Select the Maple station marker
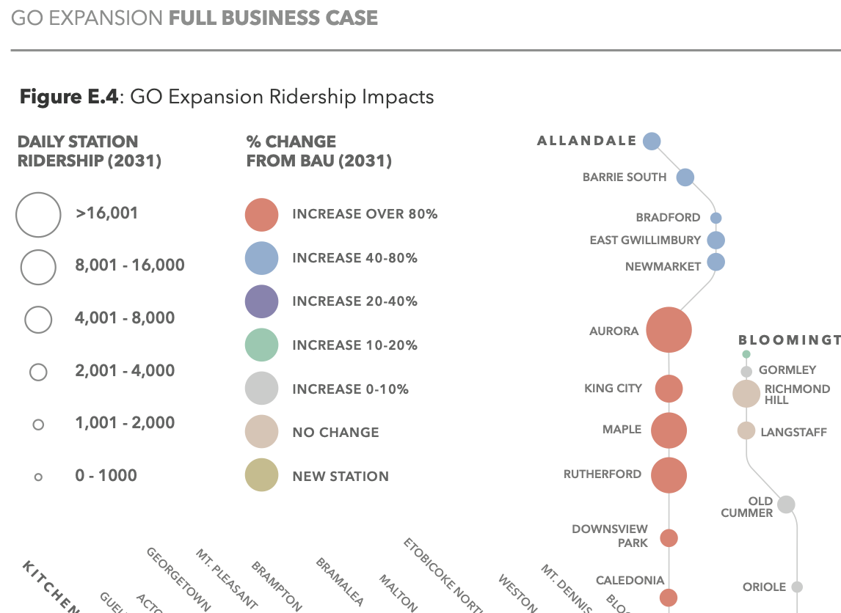Image resolution: width=841 pixels, height=613 pixels. [669, 430]
